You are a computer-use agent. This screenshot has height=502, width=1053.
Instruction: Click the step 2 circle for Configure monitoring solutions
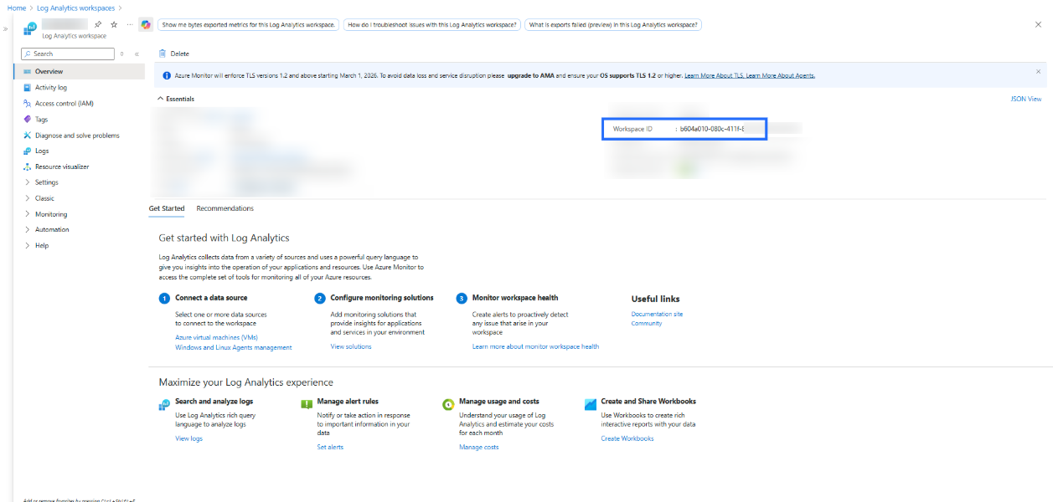coord(320,299)
